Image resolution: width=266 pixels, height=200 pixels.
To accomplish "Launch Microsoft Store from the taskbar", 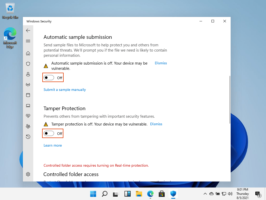I will [x=162, y=194].
